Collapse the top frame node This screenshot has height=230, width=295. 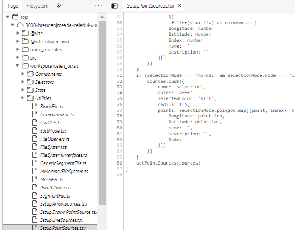pos(8,17)
